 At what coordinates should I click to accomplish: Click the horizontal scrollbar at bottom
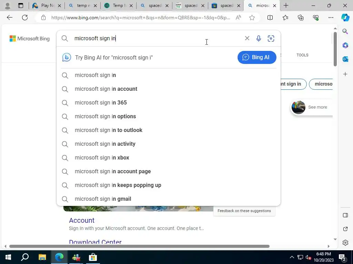click(x=139, y=246)
